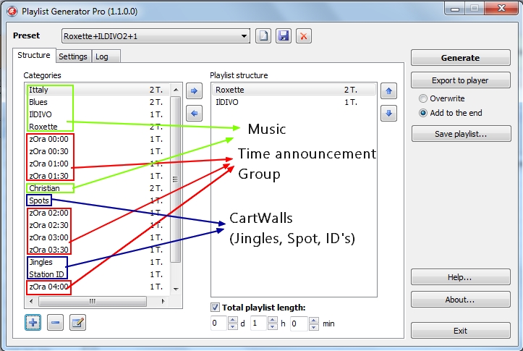Move playlist item down with blue arrow
Screen dimensions: 523x351
click(388, 113)
